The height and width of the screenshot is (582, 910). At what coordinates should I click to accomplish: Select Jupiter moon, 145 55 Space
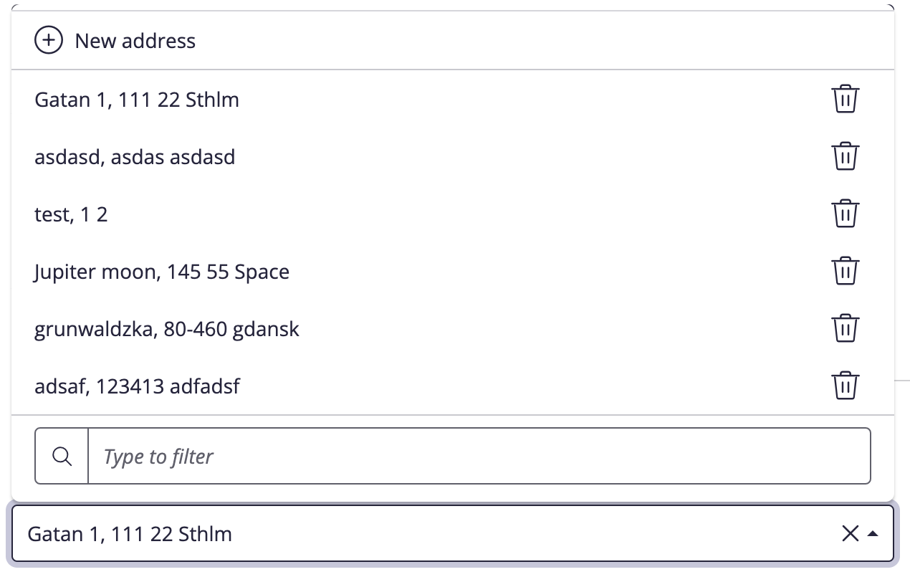(453, 271)
